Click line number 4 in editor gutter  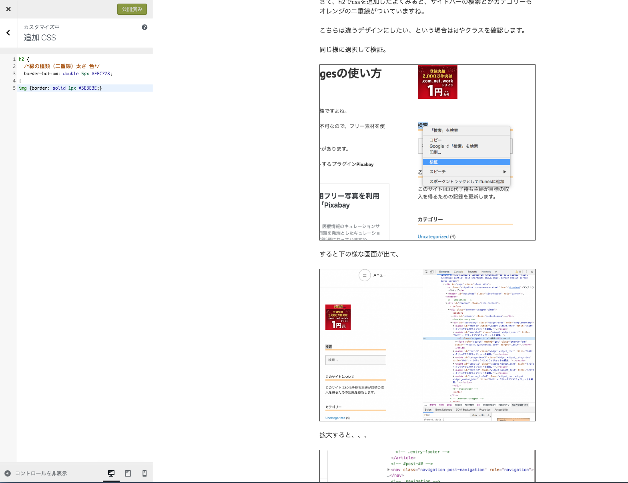[14, 81]
